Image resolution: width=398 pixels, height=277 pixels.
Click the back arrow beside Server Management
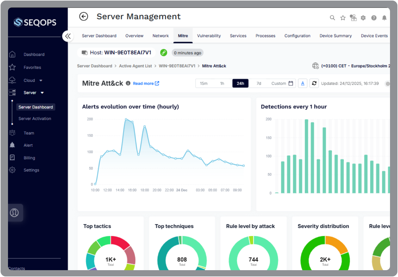[83, 17]
